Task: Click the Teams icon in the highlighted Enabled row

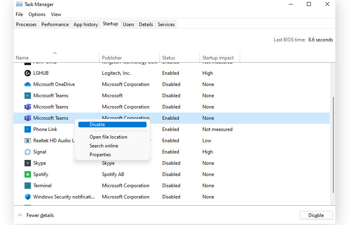Action: click(28, 118)
